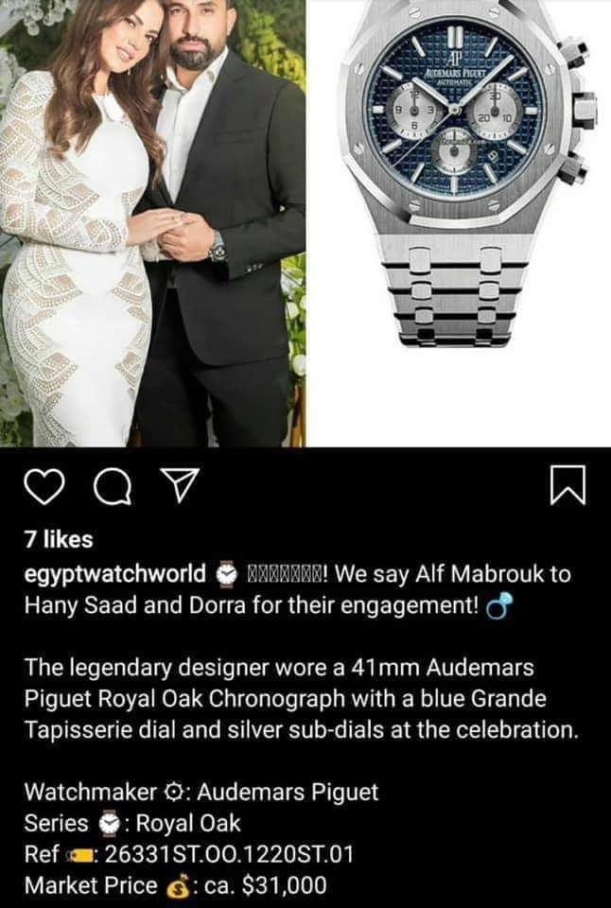Click the watch emoji after egyptwatchworld

coord(226,574)
